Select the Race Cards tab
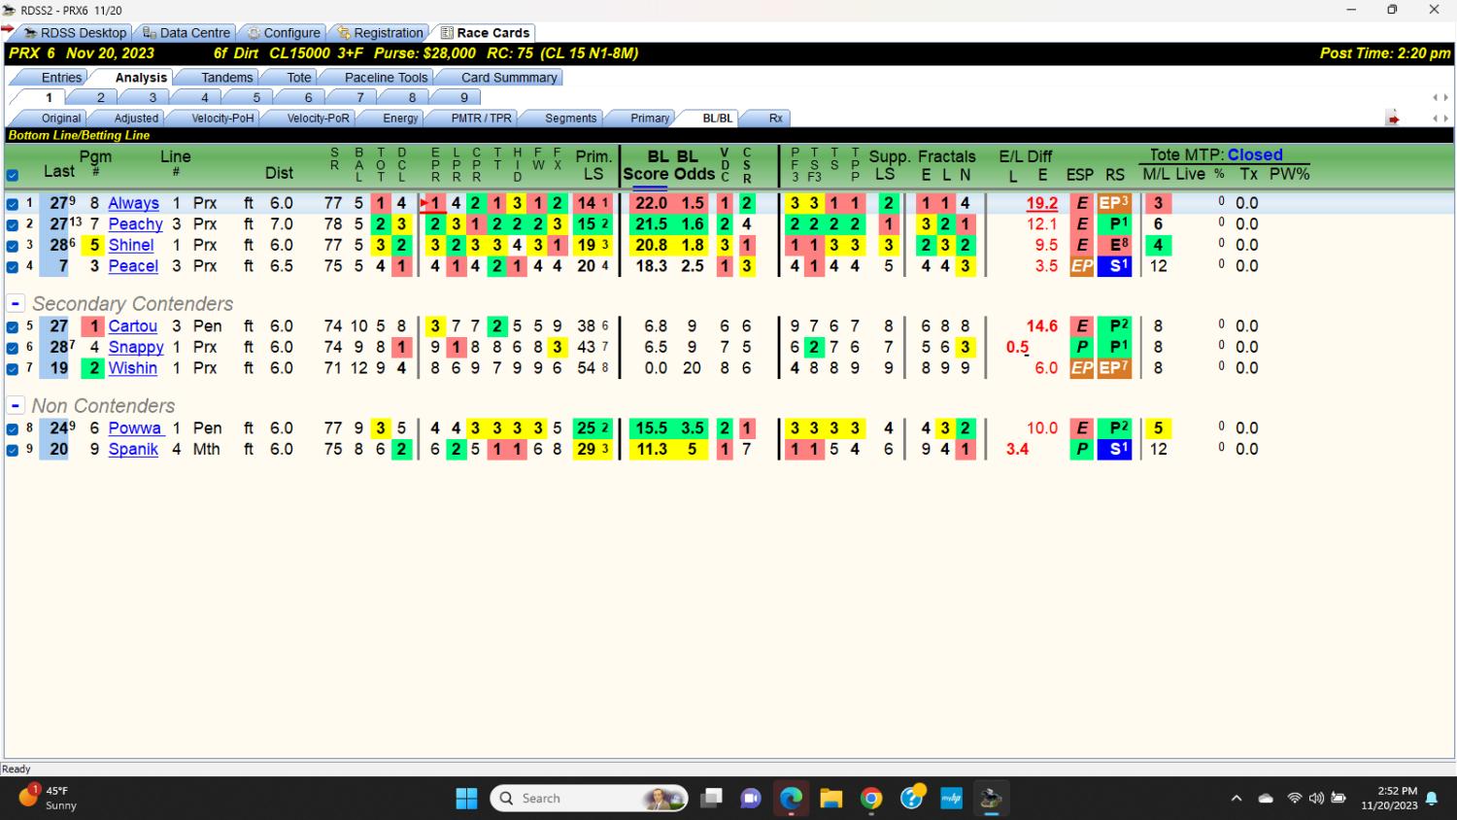This screenshot has width=1457, height=820. [485, 33]
